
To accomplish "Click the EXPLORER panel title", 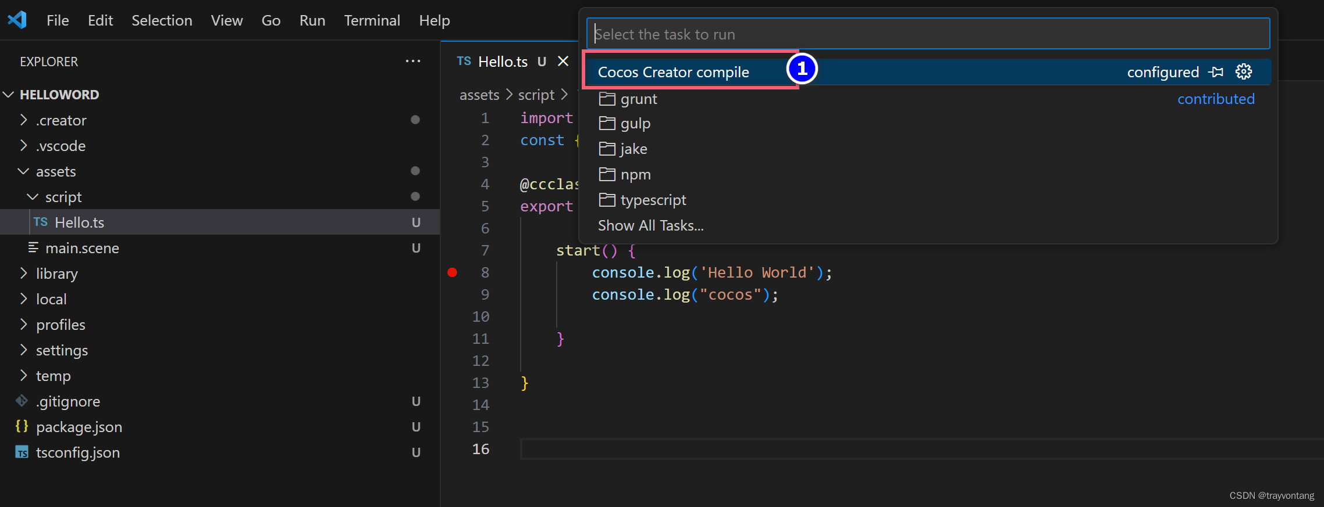I will [49, 62].
